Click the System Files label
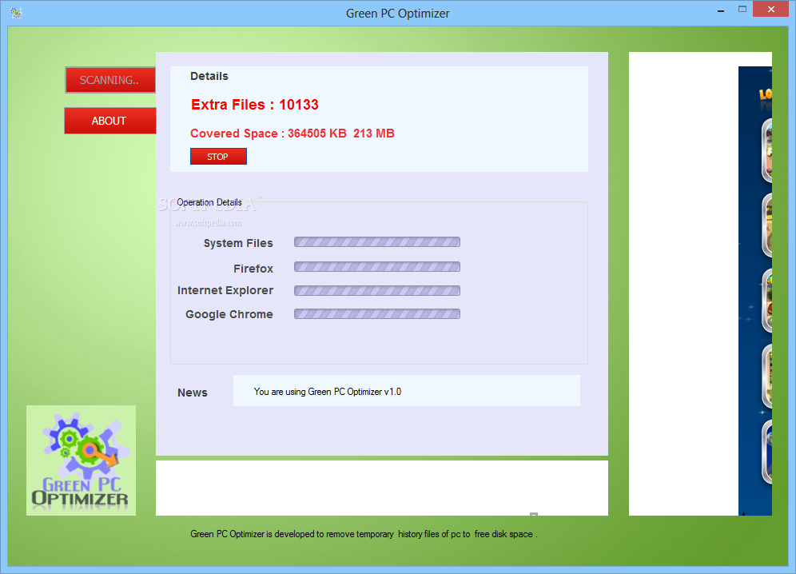This screenshot has height=574, width=796. 238,243
